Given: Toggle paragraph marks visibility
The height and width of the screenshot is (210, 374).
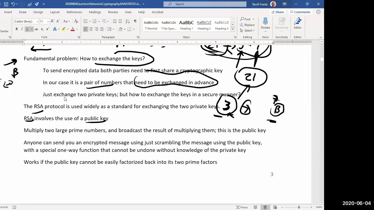Looking at the screenshot, I should point(135,21).
